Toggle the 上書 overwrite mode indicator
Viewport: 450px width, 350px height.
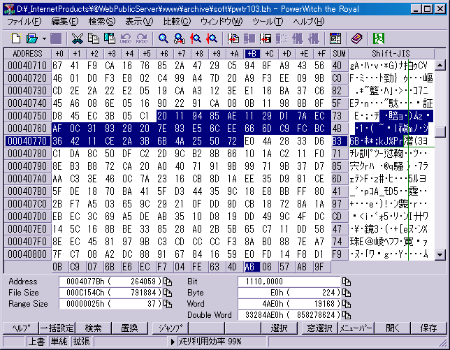pyautogui.click(x=37, y=342)
